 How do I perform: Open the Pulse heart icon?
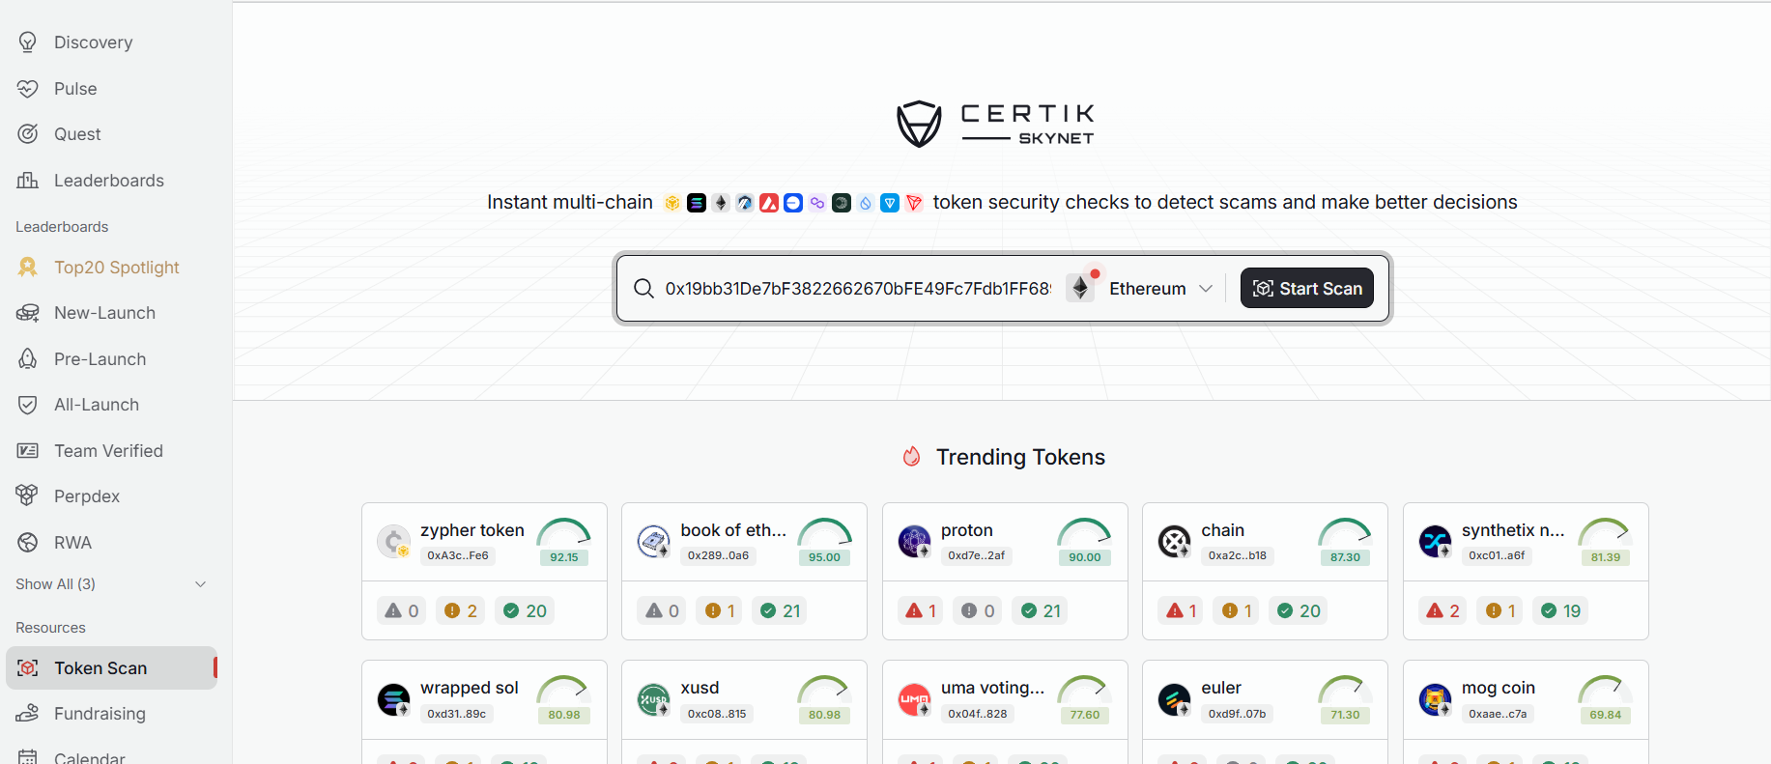click(x=28, y=89)
